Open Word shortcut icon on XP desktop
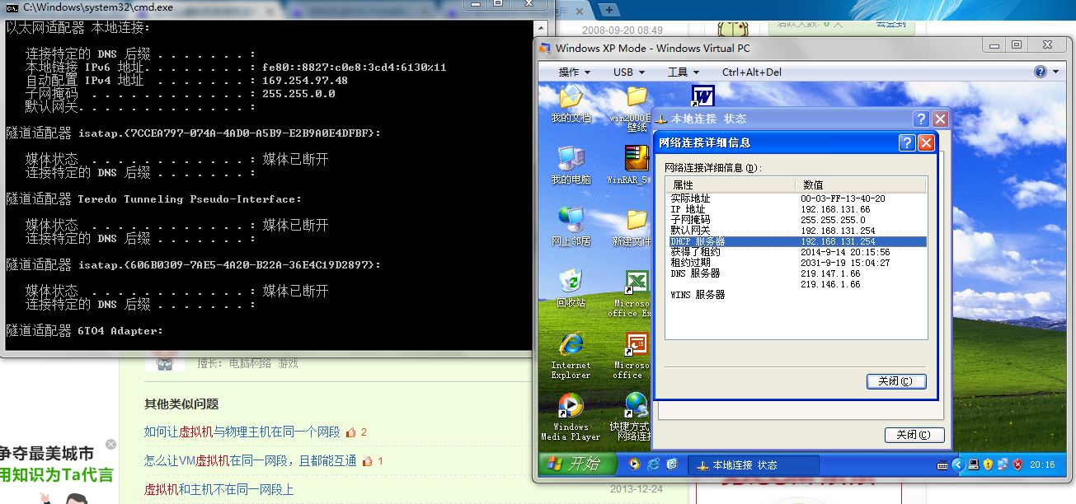1076x504 pixels. click(x=702, y=96)
